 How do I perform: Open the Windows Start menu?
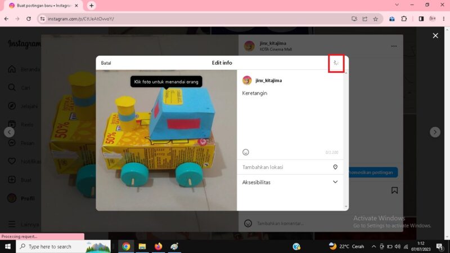pyautogui.click(x=8, y=246)
